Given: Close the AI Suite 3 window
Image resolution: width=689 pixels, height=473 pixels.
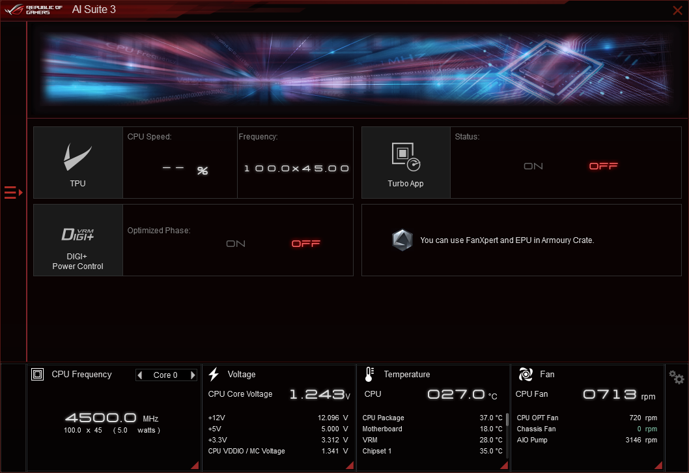Looking at the screenshot, I should click(677, 10).
